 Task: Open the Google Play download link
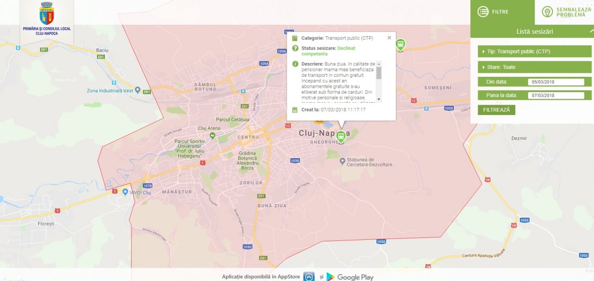pos(350,277)
